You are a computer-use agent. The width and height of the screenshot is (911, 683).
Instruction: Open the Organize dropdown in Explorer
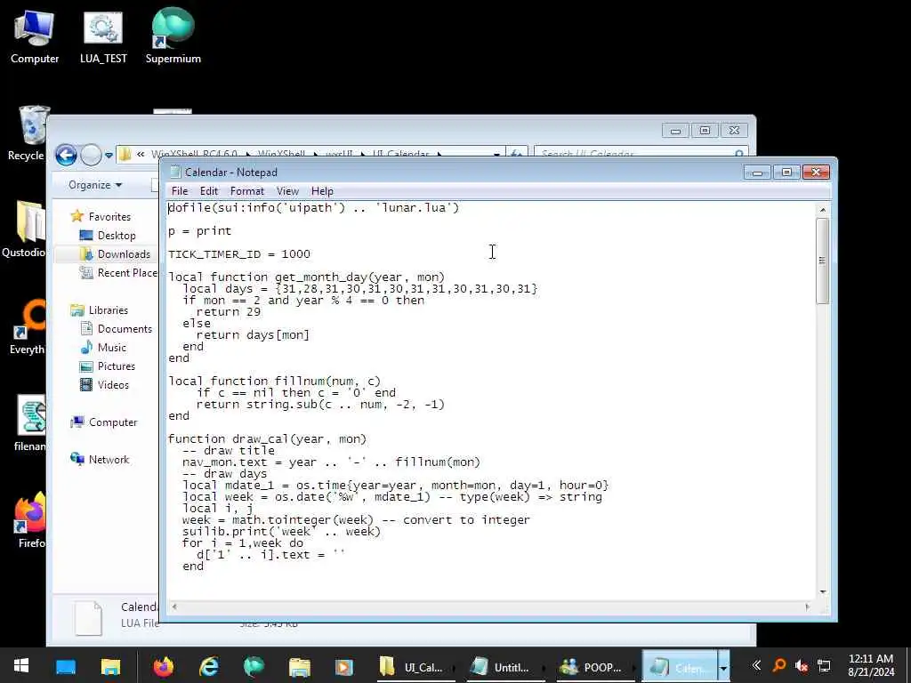(x=95, y=185)
